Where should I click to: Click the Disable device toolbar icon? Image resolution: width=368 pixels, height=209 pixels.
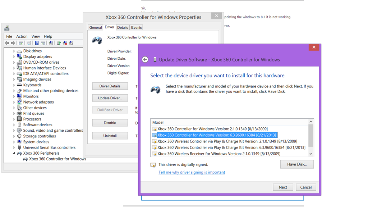click(71, 43)
